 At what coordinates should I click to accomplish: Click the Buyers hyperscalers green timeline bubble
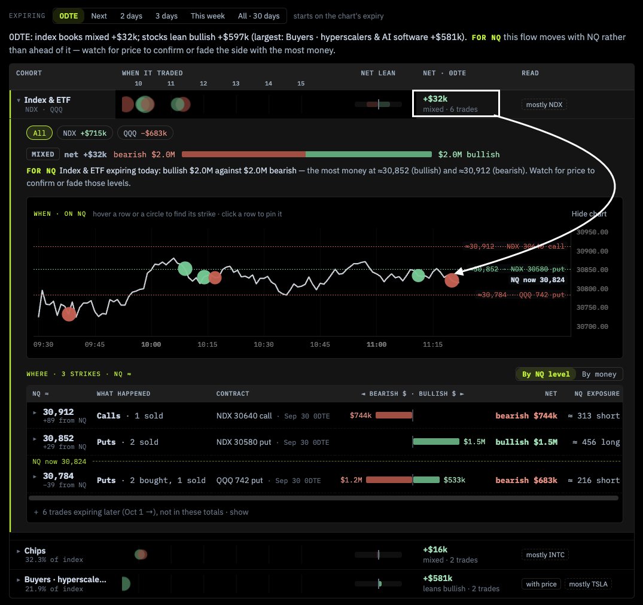click(126, 583)
